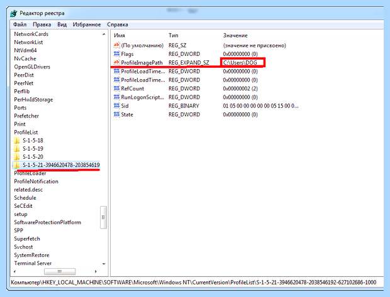The image size is (390, 297).
Task: Select the related.desc key
Action: coord(28,190)
